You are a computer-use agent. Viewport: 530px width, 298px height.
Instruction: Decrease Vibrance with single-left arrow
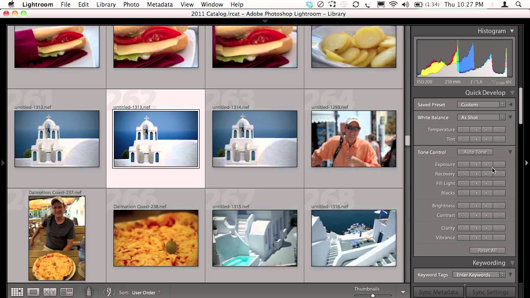(x=475, y=238)
